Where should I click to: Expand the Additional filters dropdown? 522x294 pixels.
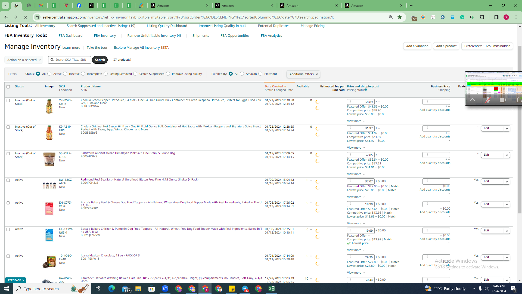click(x=303, y=74)
